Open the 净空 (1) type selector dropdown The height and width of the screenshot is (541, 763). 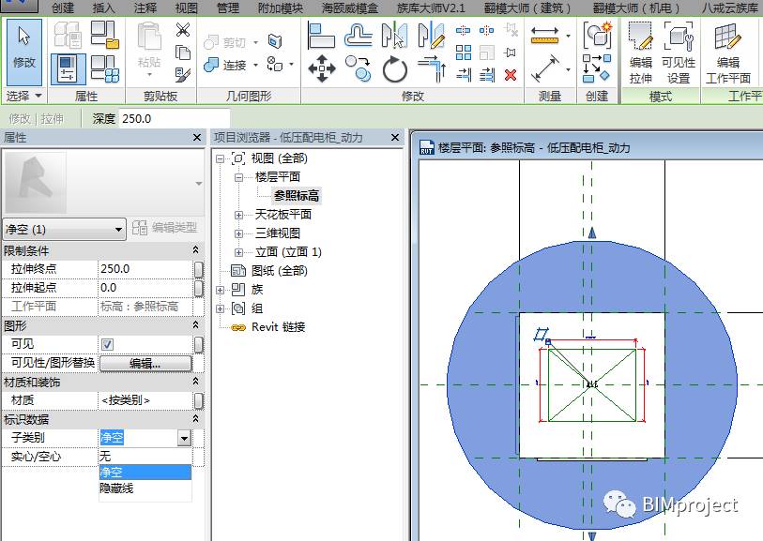click(118, 229)
